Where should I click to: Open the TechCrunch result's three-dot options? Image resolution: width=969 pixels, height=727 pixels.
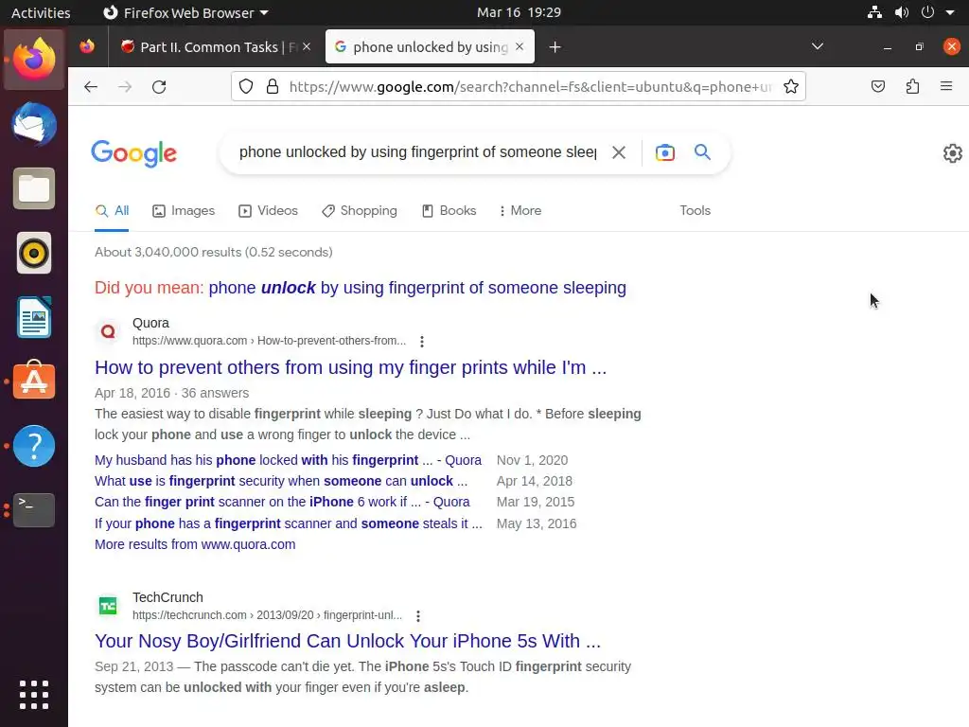pyautogui.click(x=417, y=615)
